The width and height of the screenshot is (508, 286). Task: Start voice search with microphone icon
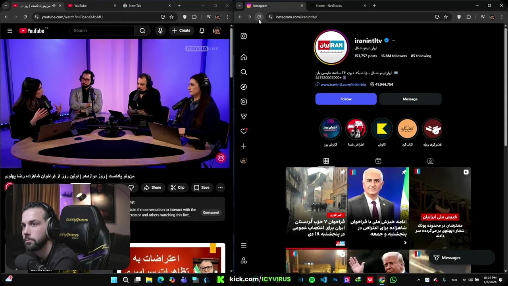[x=160, y=31]
